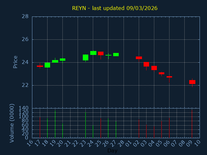Select the 26 price tick label
Viewport: 207px width, 155px height.
click(25, 39)
